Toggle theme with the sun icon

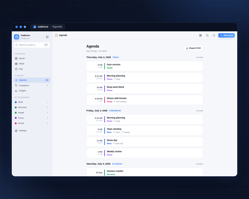(214, 35)
